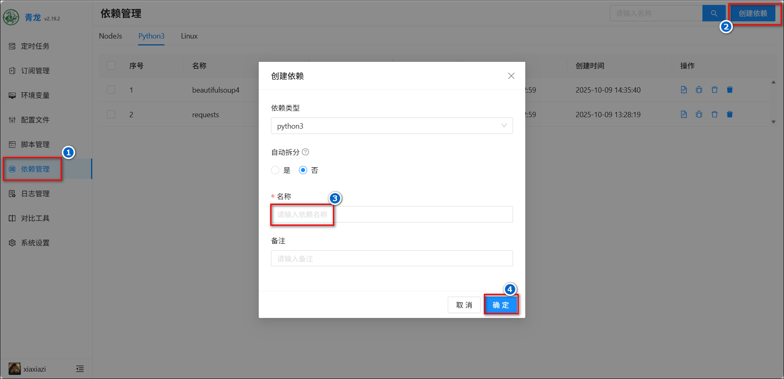Click the help icon next to 自动拆分
The image size is (784, 379).
[305, 152]
